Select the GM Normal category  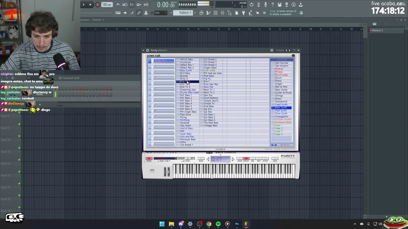(282, 63)
